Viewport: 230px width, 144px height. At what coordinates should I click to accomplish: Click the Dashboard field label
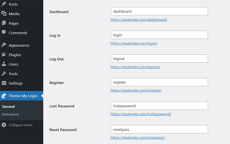point(59,12)
